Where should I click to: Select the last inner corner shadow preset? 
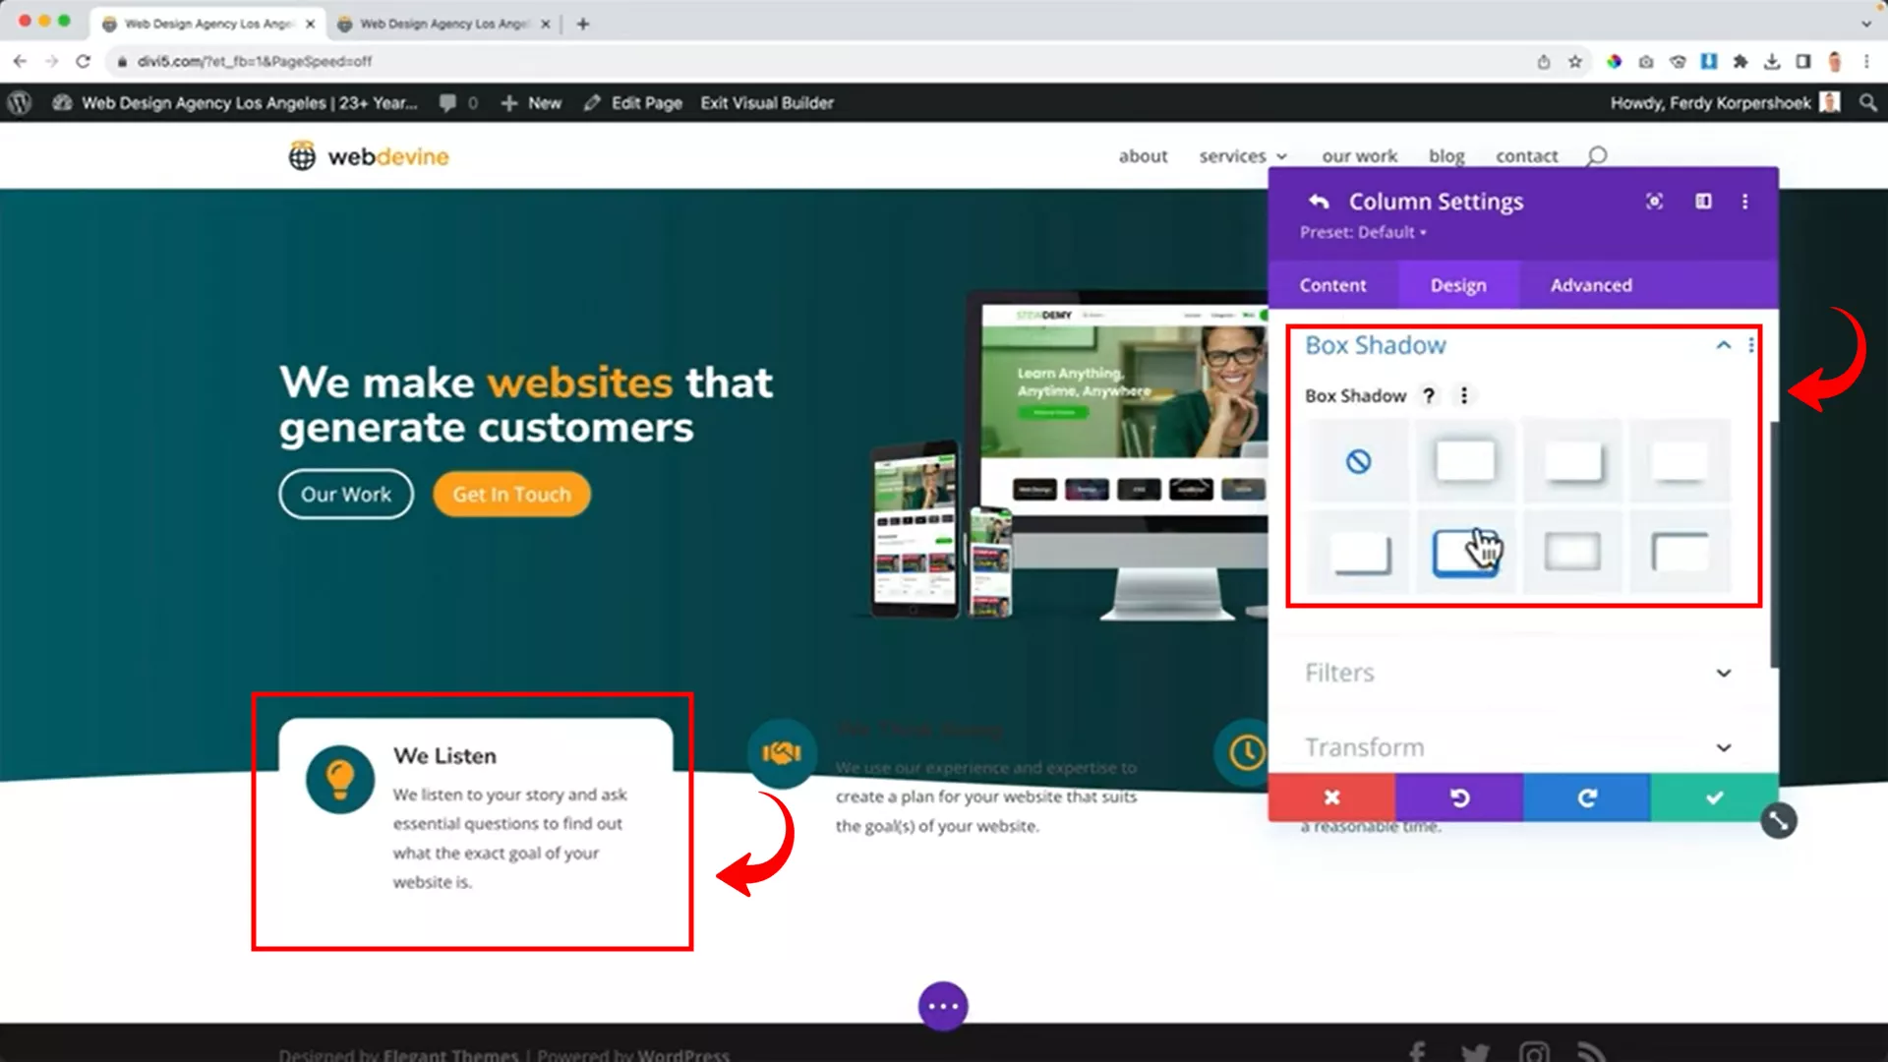pyautogui.click(x=1680, y=552)
